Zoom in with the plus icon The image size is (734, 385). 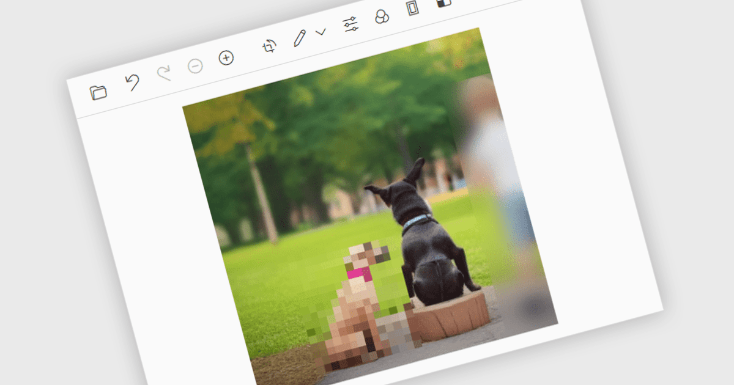(x=226, y=58)
